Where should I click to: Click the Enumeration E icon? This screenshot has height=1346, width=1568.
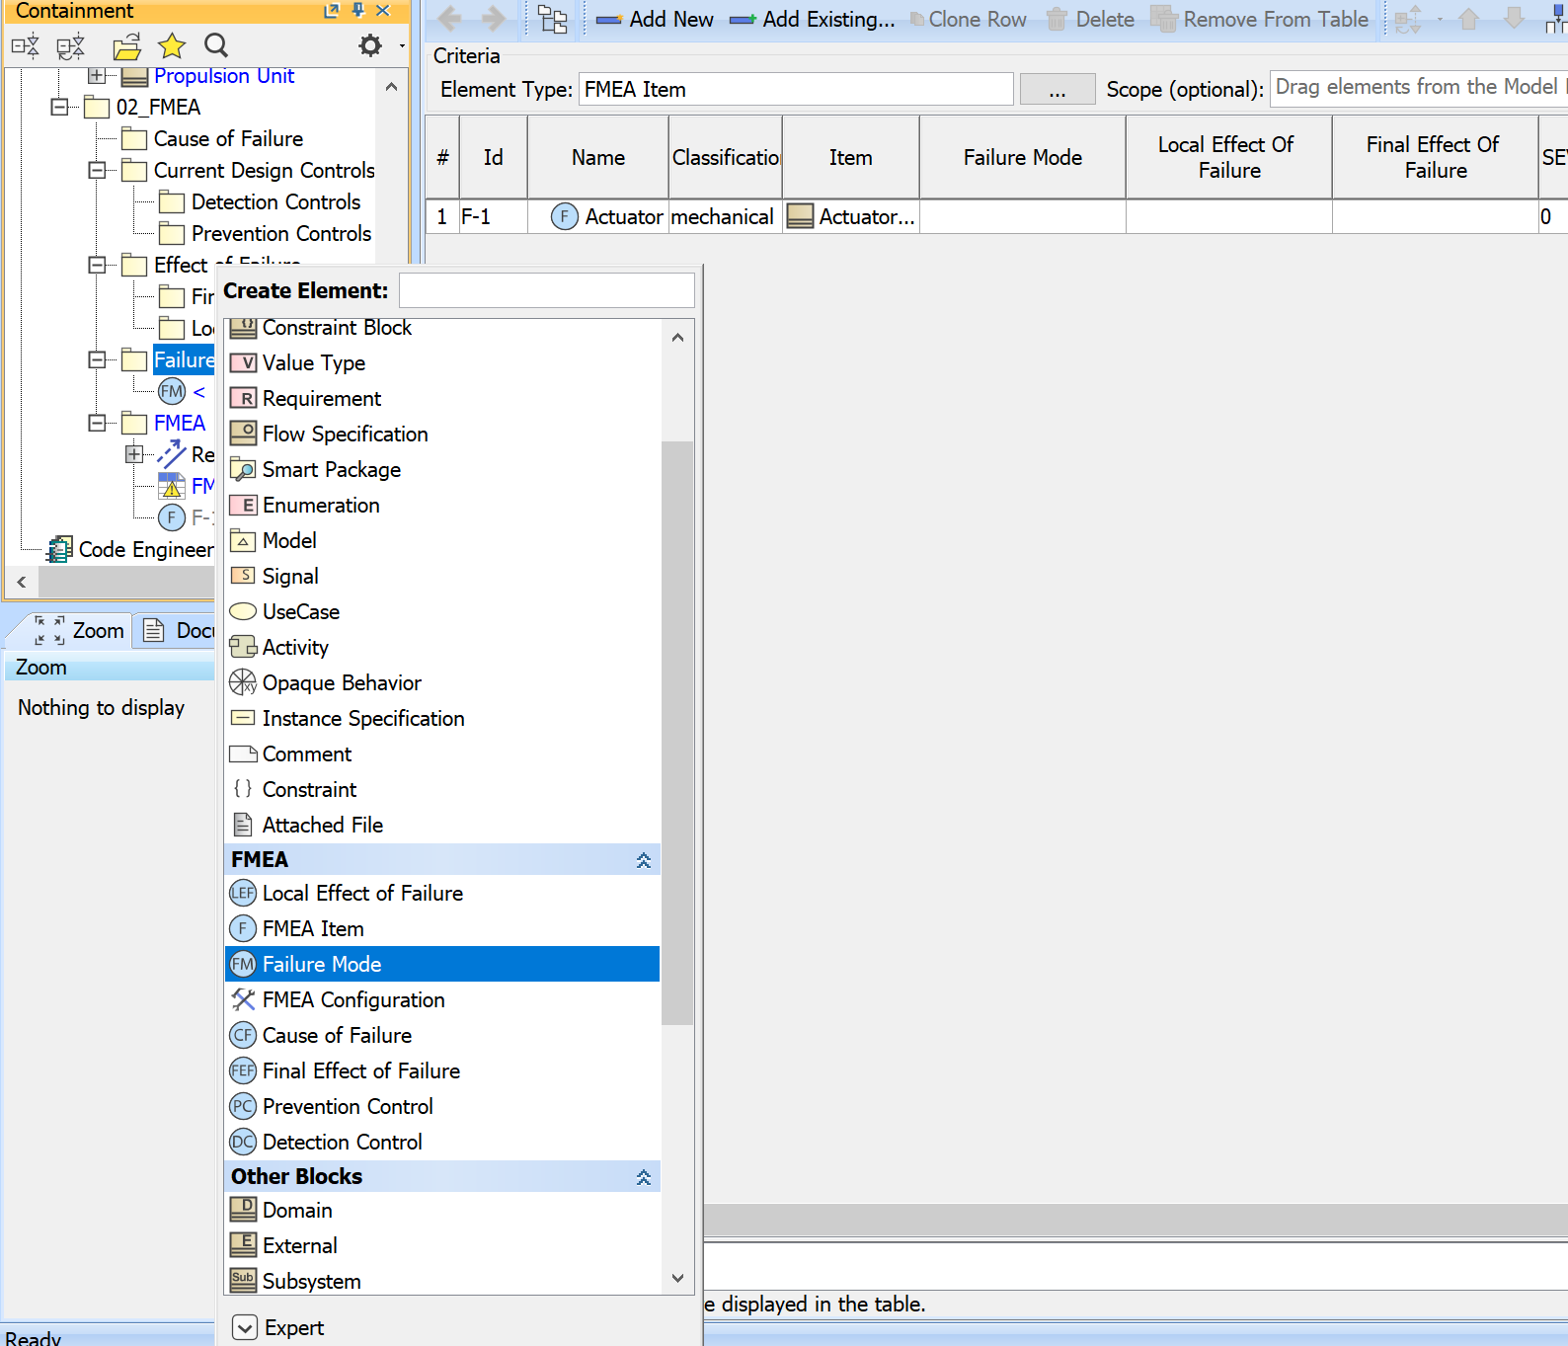pos(243,505)
